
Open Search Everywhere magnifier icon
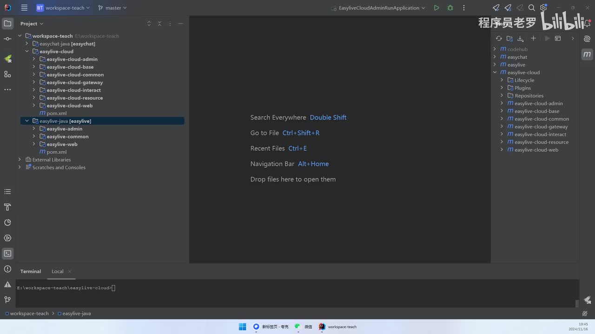coord(532,8)
